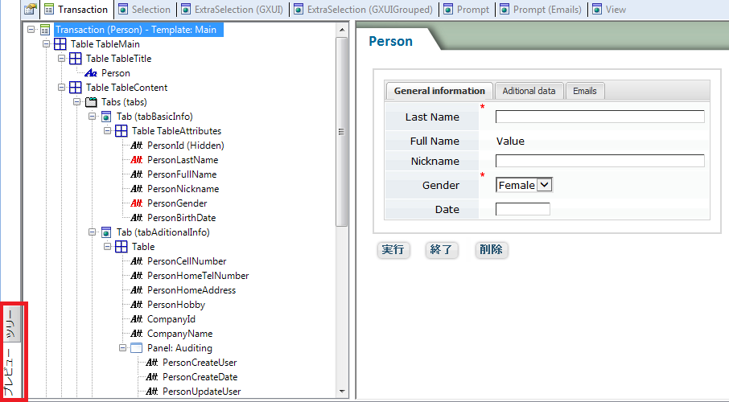
Task: Click the 実行 button
Action: click(393, 249)
